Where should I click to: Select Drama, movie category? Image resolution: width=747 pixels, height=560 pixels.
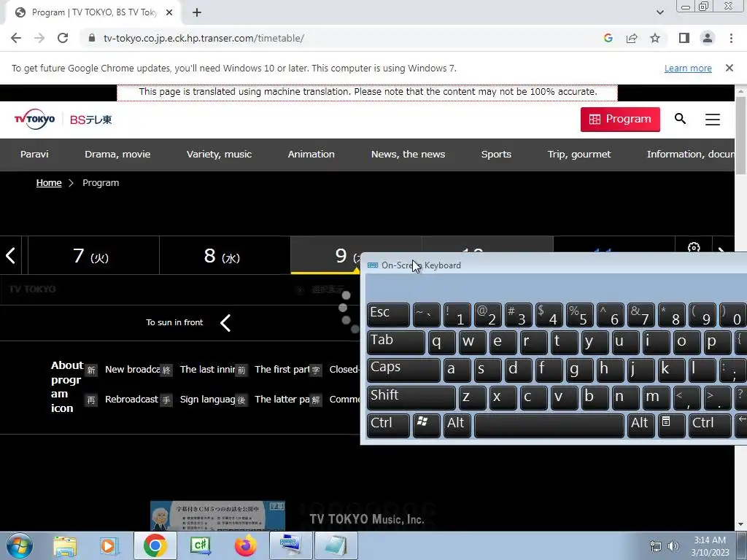click(117, 155)
